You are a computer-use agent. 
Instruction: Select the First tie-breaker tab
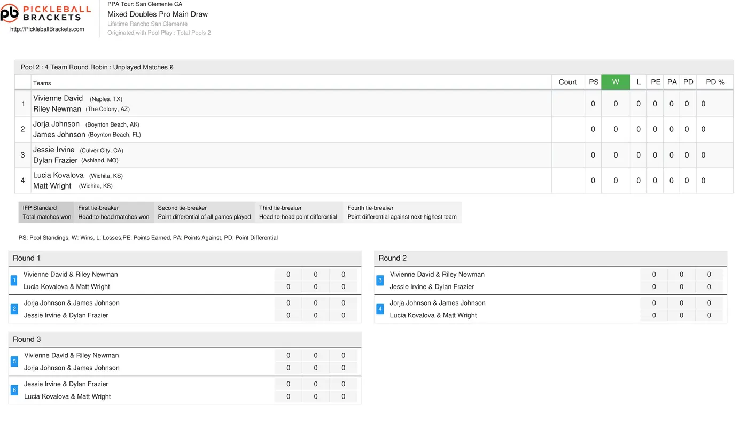(114, 212)
